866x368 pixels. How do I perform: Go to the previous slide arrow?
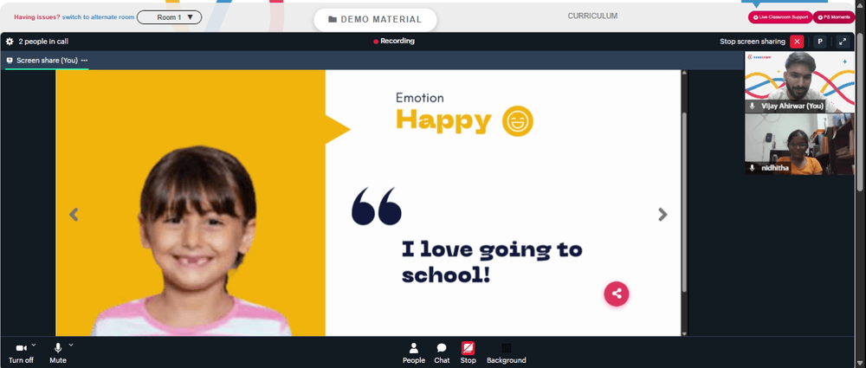coord(74,215)
